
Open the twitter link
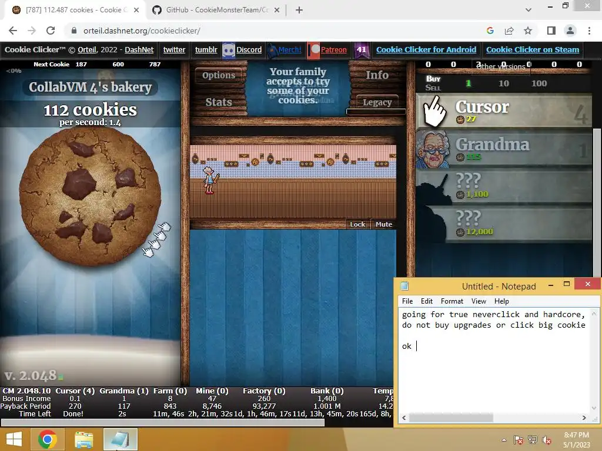point(174,49)
